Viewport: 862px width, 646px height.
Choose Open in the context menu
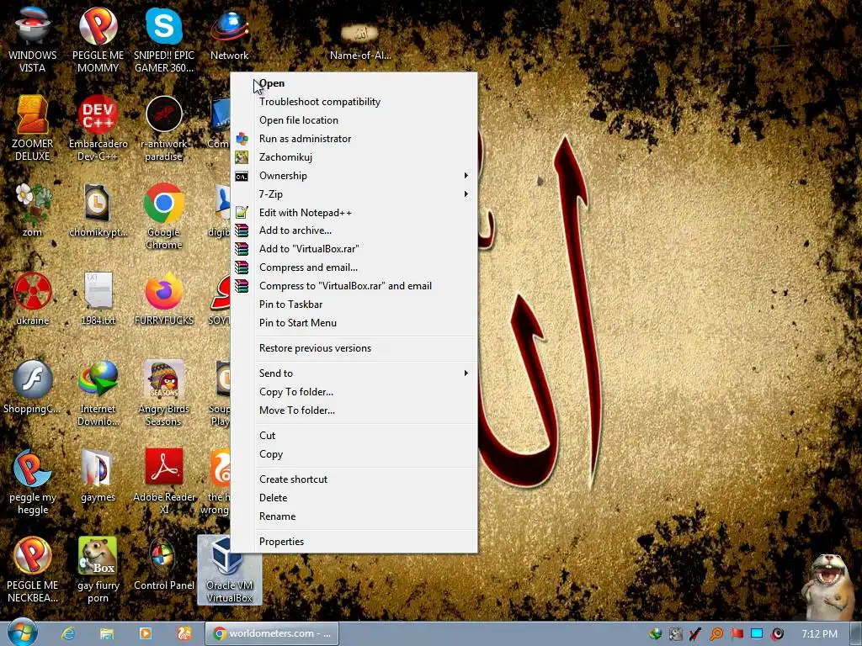pyautogui.click(x=354, y=83)
